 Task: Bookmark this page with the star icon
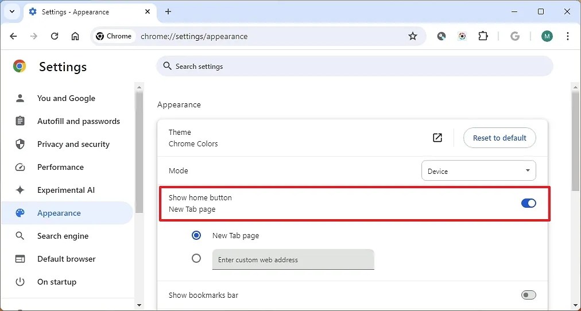click(412, 36)
